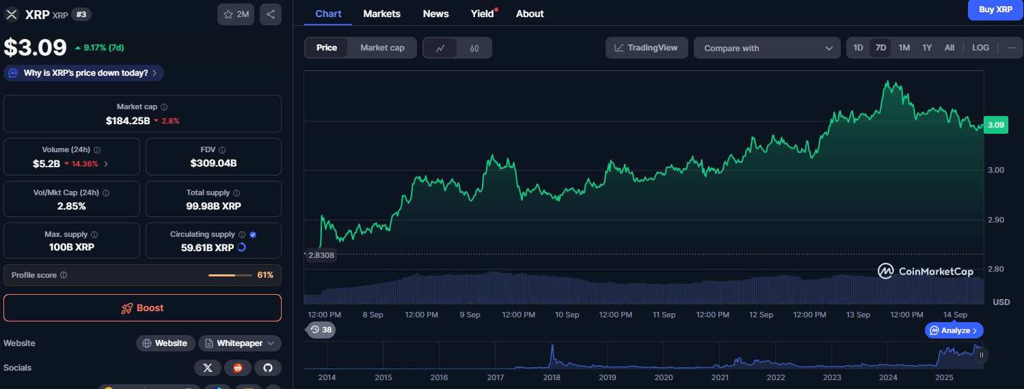Select the 7D time range

[880, 48]
